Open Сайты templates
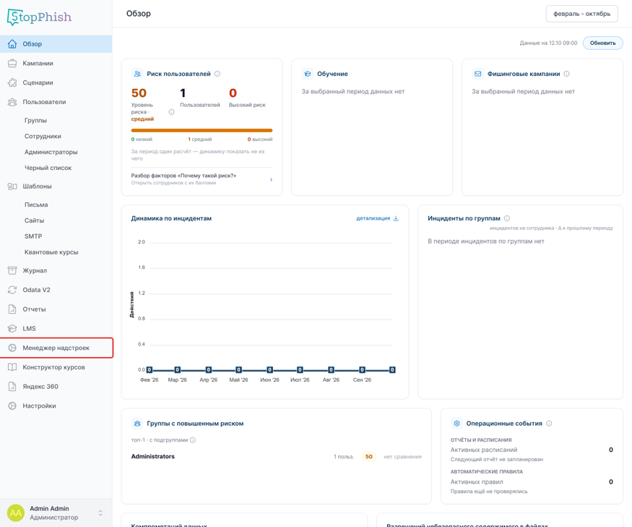The height and width of the screenshot is (527, 632). click(34, 220)
